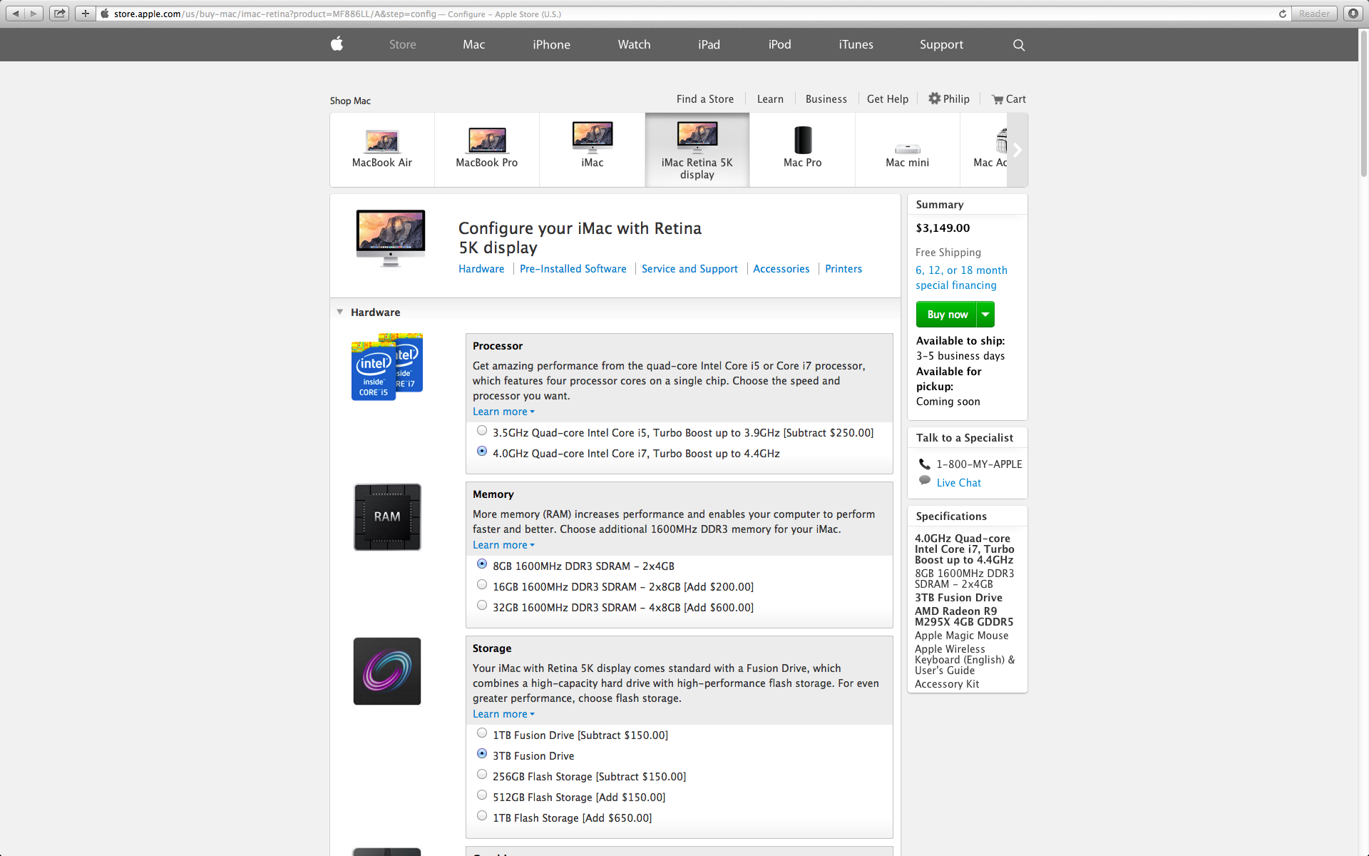1369x856 pixels.
Task: Click the Safari share button icon
Action: pyautogui.click(x=60, y=14)
